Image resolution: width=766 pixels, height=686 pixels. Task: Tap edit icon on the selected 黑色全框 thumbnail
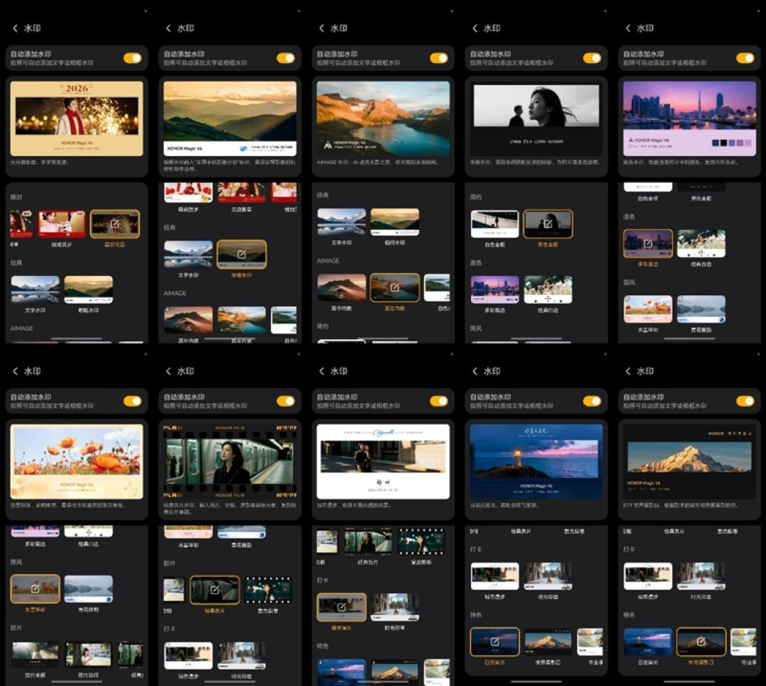click(x=548, y=223)
